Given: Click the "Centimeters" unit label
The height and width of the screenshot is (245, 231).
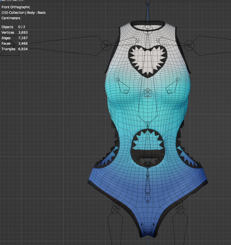Looking at the screenshot, I should point(11,18).
